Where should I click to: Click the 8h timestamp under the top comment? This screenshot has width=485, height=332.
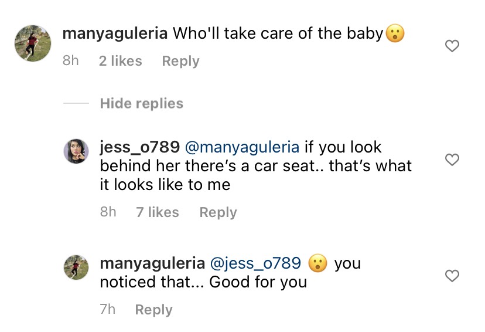tap(70, 61)
